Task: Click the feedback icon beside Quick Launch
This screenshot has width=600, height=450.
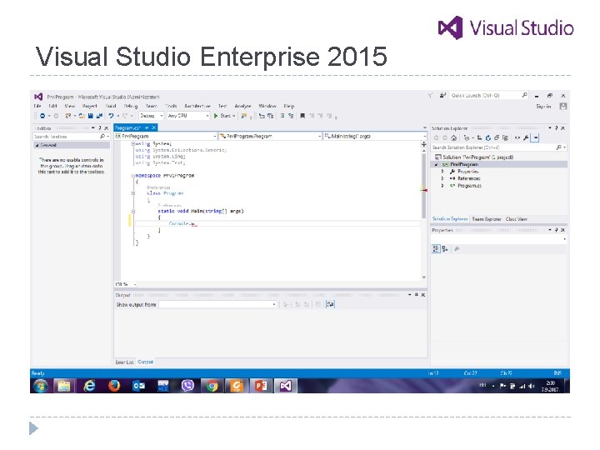Action: point(442,95)
